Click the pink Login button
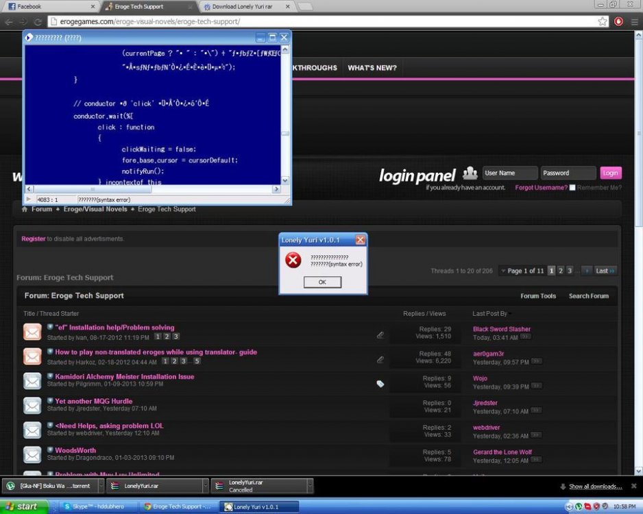This screenshot has height=514, width=643. tap(610, 173)
